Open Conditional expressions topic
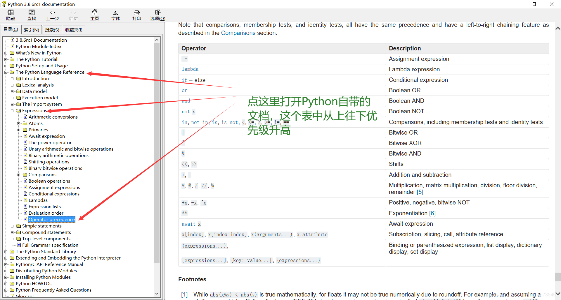561x300 pixels. [54, 194]
